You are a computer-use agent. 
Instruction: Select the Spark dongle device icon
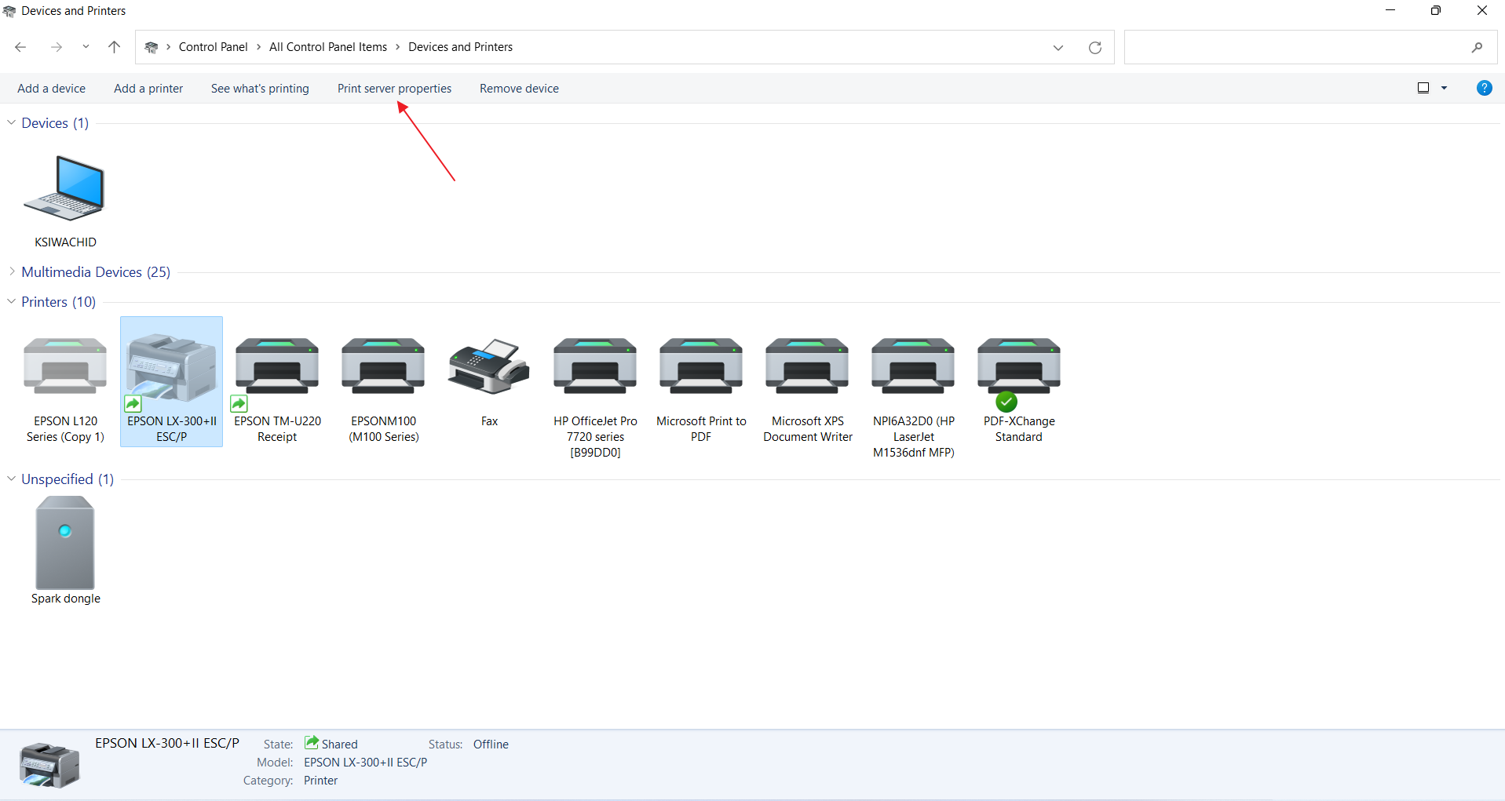click(x=65, y=543)
